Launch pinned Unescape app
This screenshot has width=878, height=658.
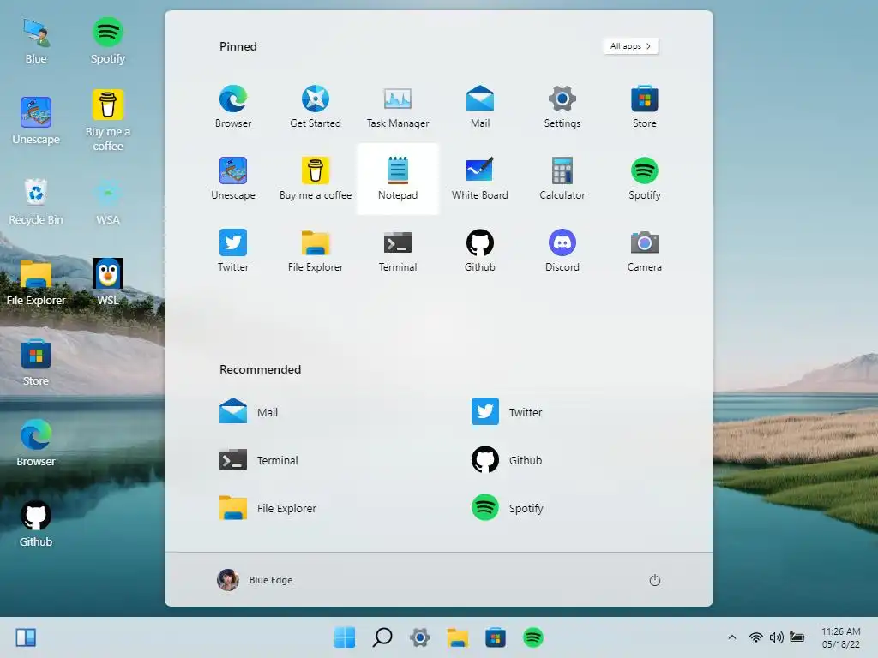point(233,179)
